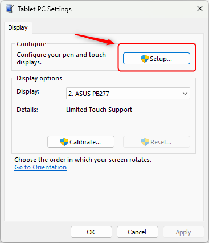Follow the Go to Orientation link
Viewport: 209px width, 243px height.
point(40,167)
